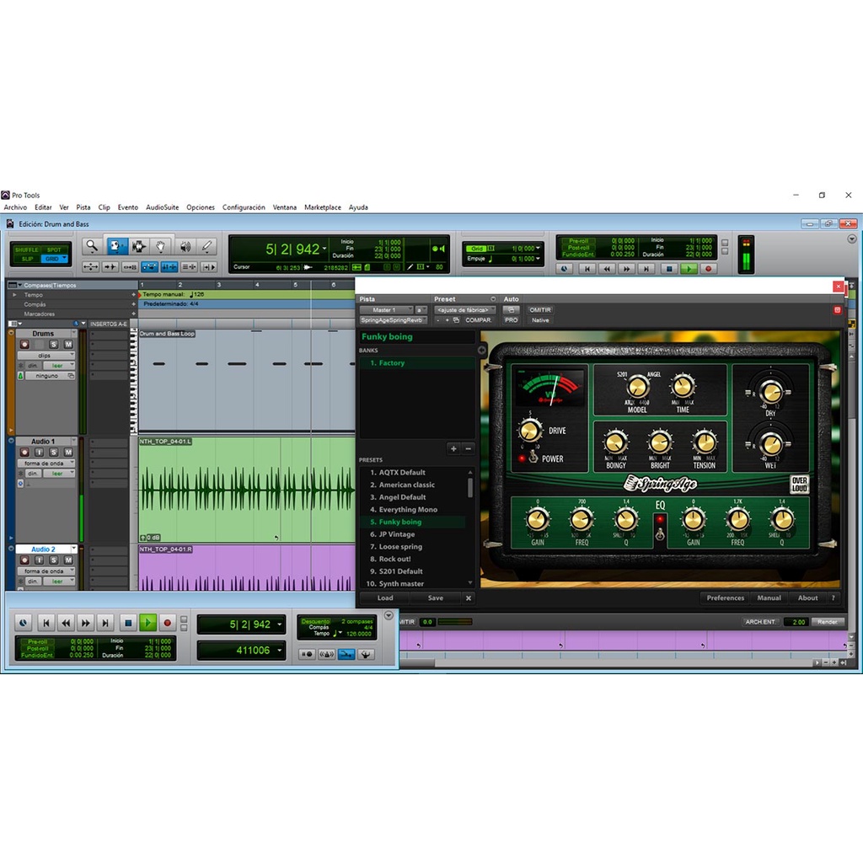The image size is (863, 863).
Task: Click play in the floating Transport window
Action: click(147, 623)
